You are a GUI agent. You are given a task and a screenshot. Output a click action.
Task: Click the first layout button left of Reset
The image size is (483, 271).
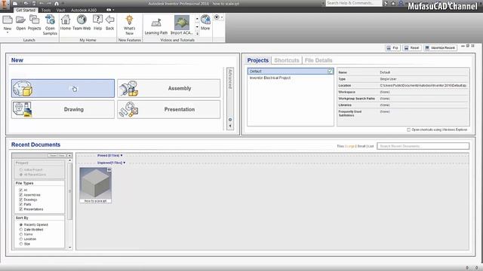[x=392, y=48]
